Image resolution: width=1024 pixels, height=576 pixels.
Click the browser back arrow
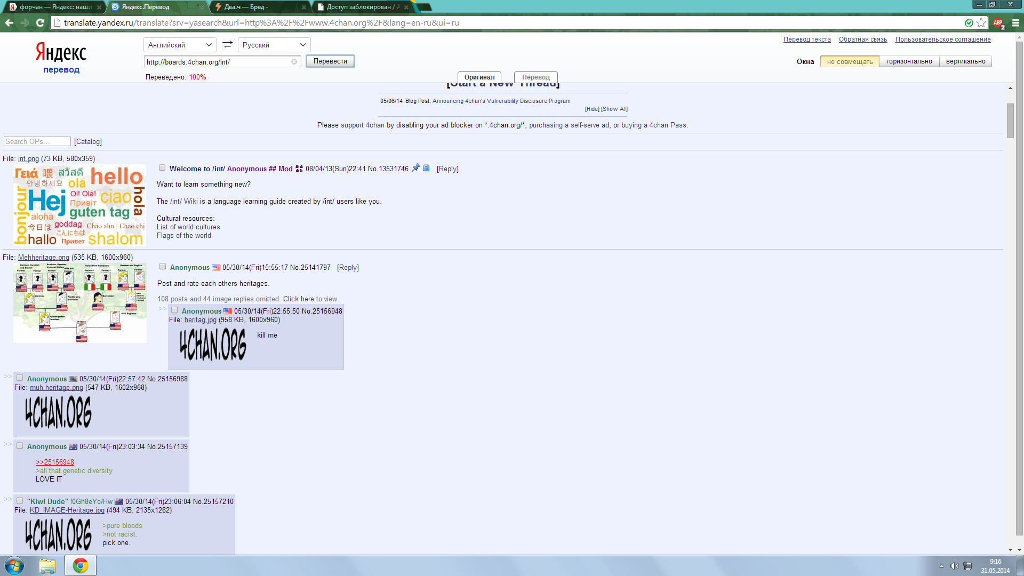[x=9, y=23]
